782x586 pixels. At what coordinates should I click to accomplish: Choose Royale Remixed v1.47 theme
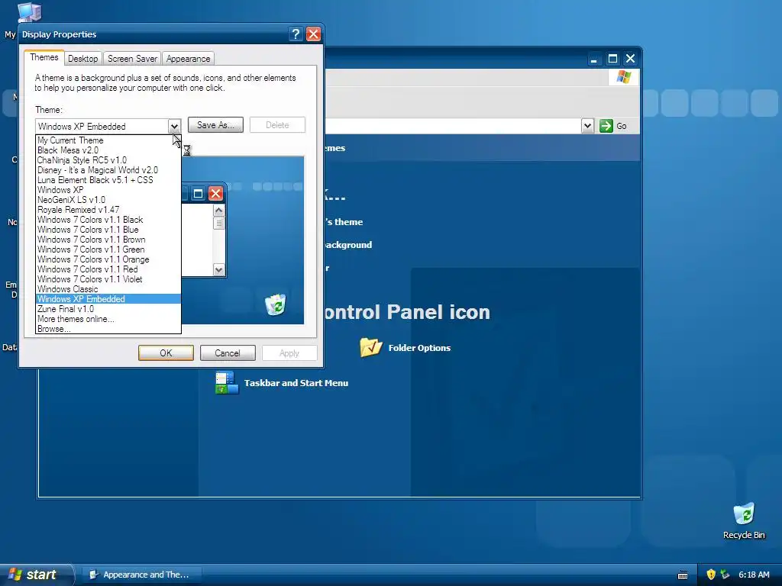coord(108,210)
